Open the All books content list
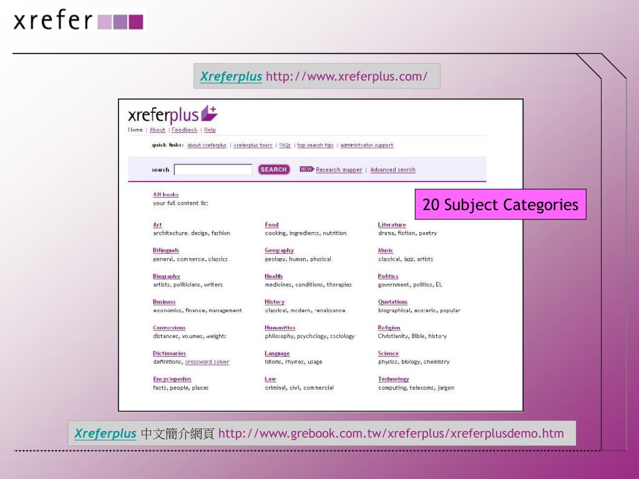This screenshot has height=479, width=639. [x=166, y=195]
